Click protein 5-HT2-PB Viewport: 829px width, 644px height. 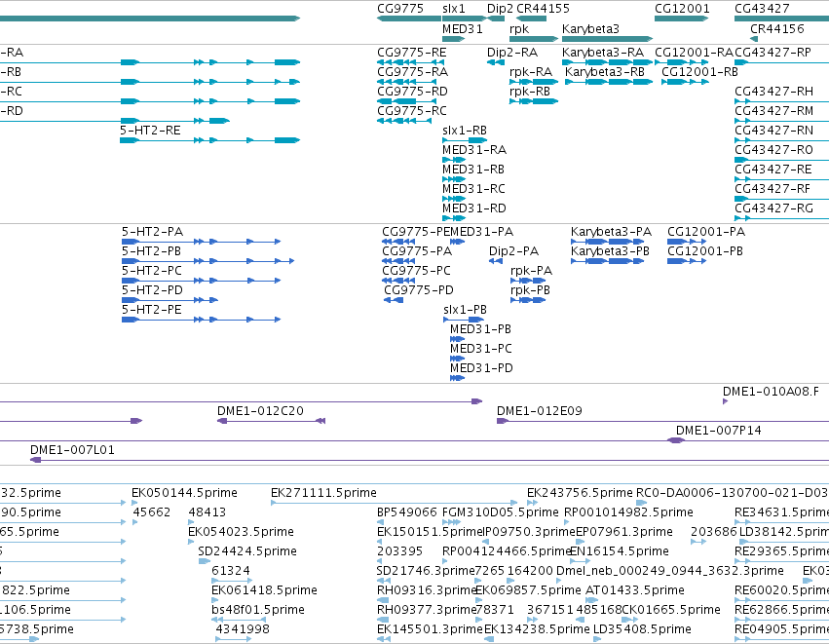(207, 261)
